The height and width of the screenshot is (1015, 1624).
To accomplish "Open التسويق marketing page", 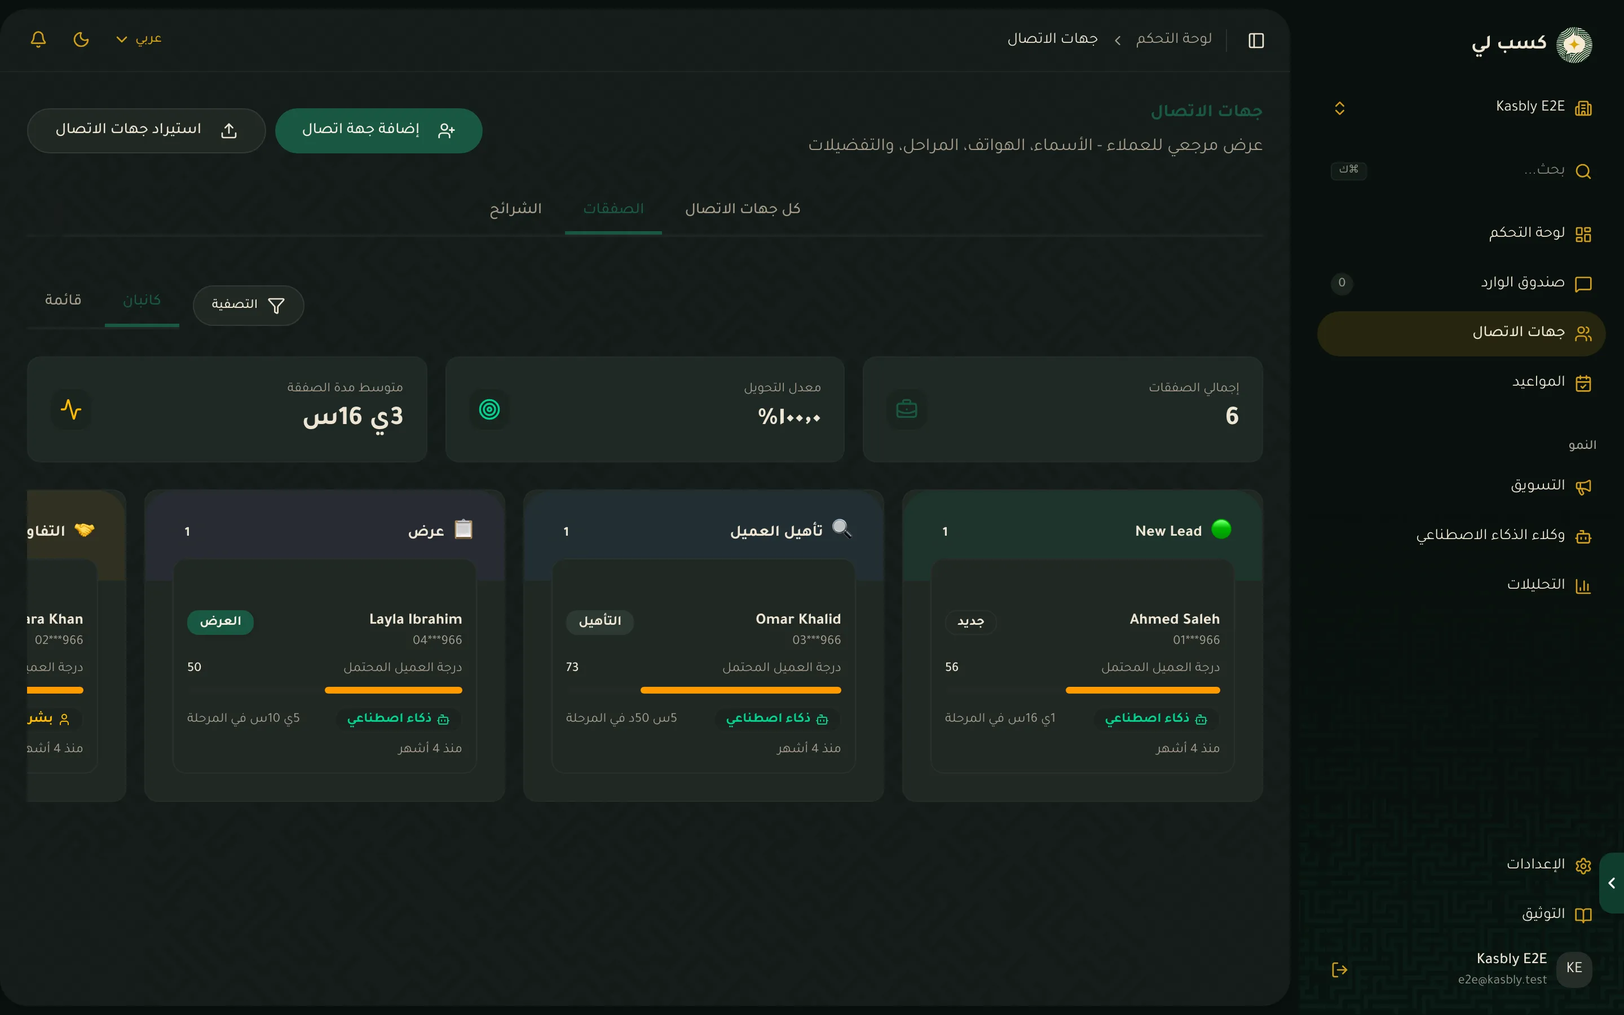I will tap(1462, 486).
